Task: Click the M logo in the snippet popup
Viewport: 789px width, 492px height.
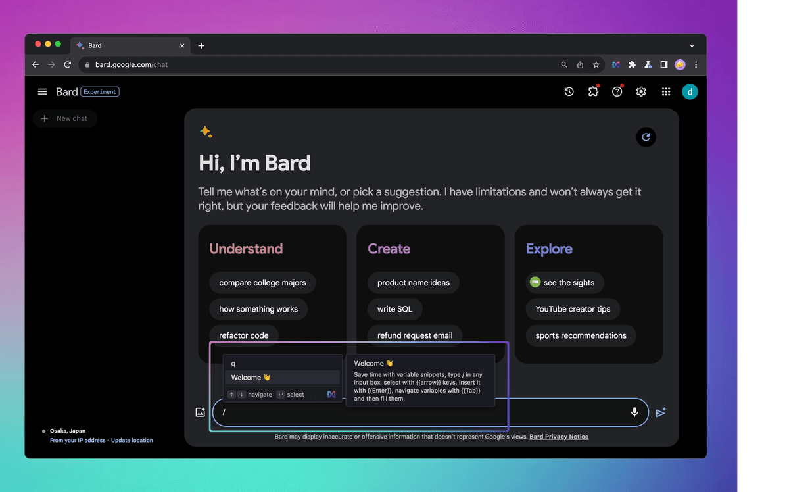Action: 331,394
